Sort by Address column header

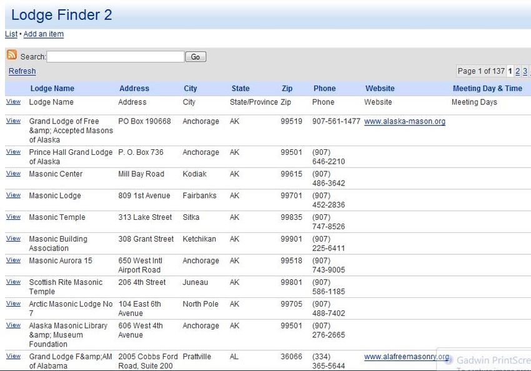click(x=134, y=88)
